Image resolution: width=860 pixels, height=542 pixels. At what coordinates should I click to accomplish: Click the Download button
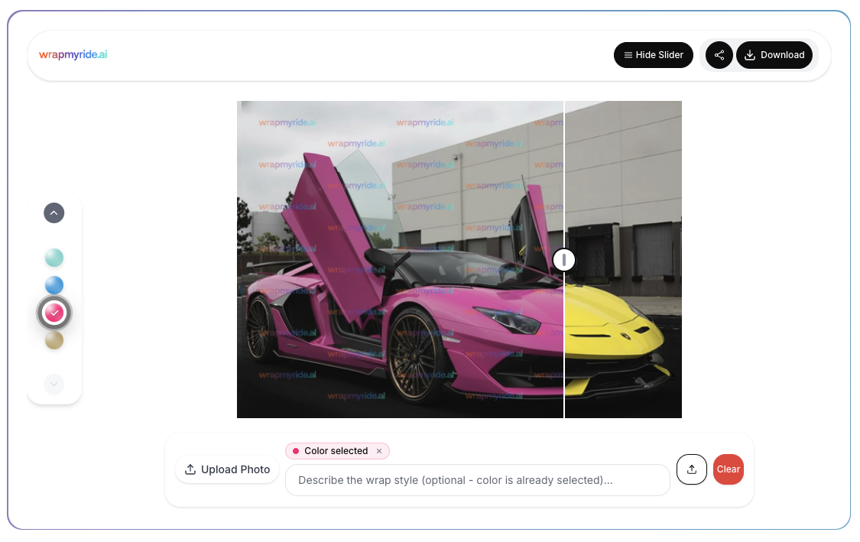(774, 55)
